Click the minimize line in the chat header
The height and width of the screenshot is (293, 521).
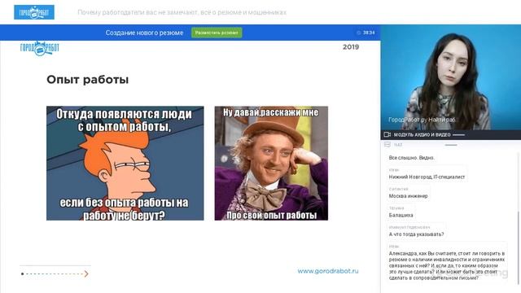451,145
